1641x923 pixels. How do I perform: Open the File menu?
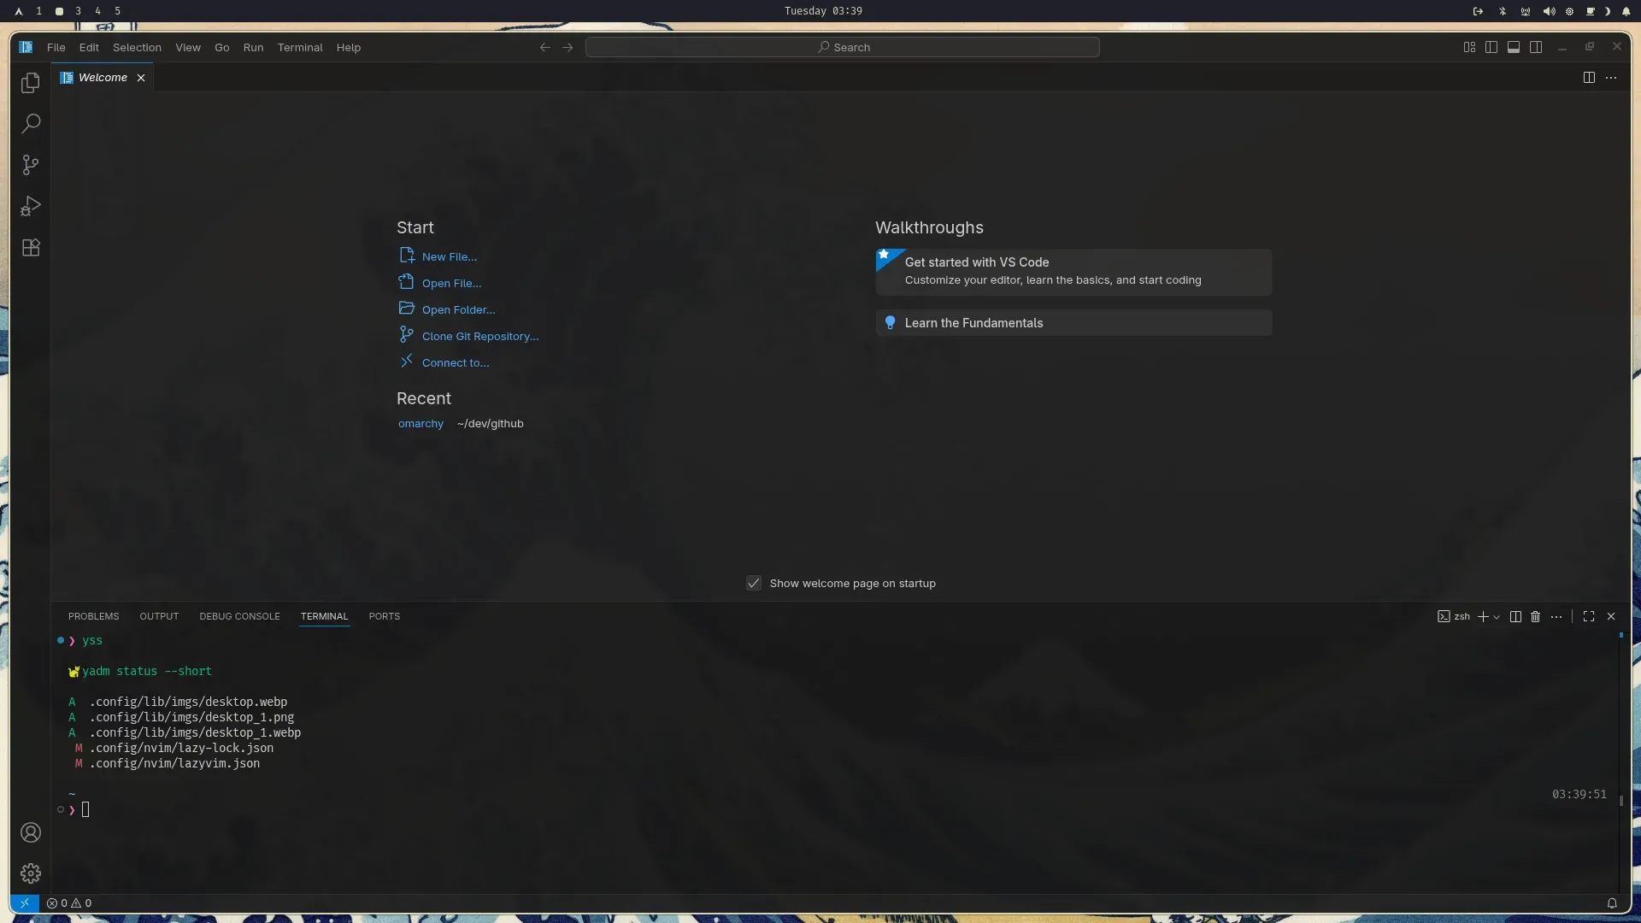56,48
